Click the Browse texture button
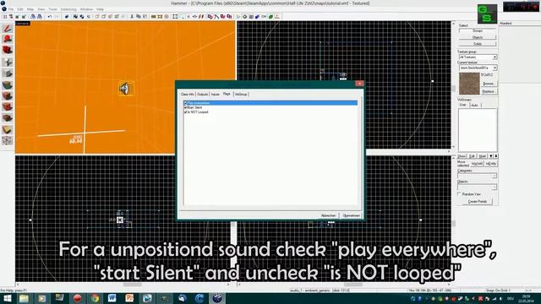541x304 pixels. pyautogui.click(x=489, y=84)
